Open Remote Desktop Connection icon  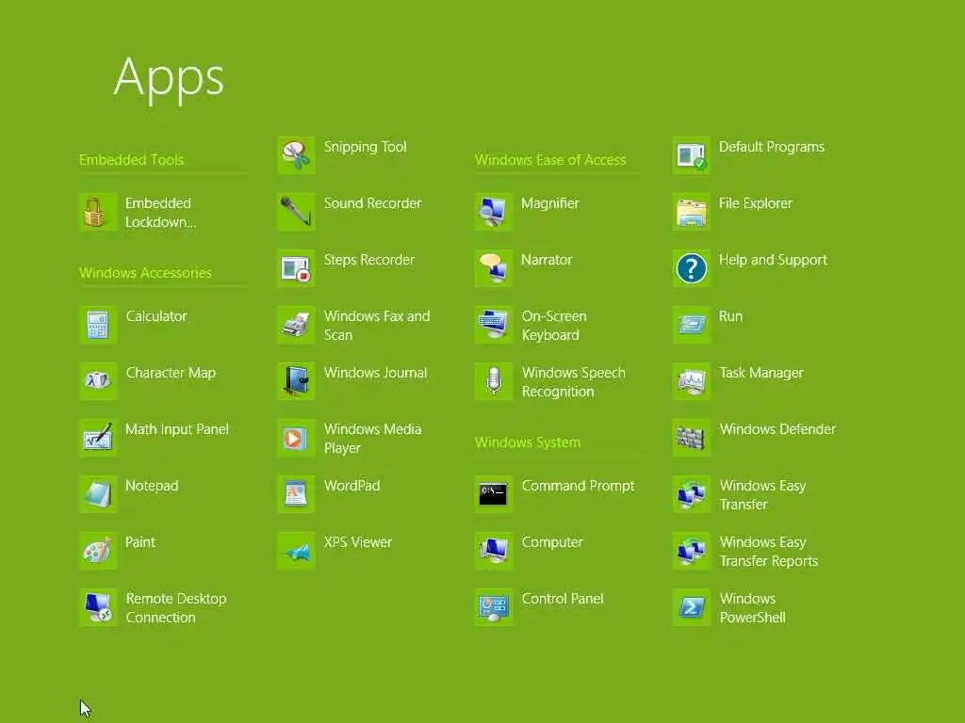coord(98,608)
